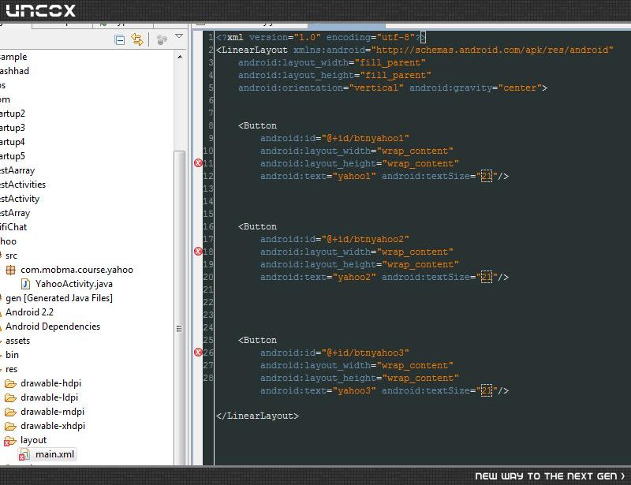631x485 pixels.
Task: Open the drawable-ldpi folder
Action: (49, 397)
